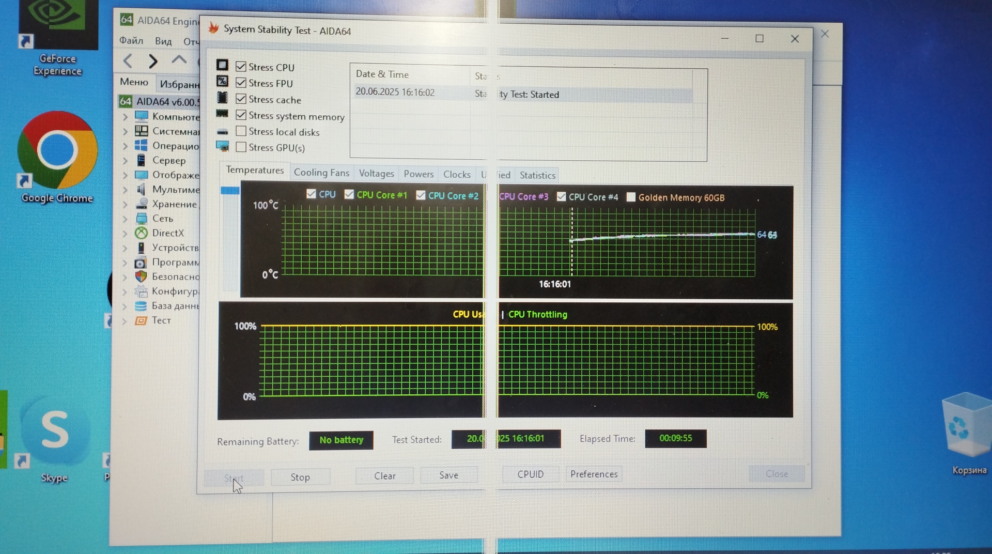Enable Stress GPU(s) checkbox
992x554 pixels.
point(241,147)
